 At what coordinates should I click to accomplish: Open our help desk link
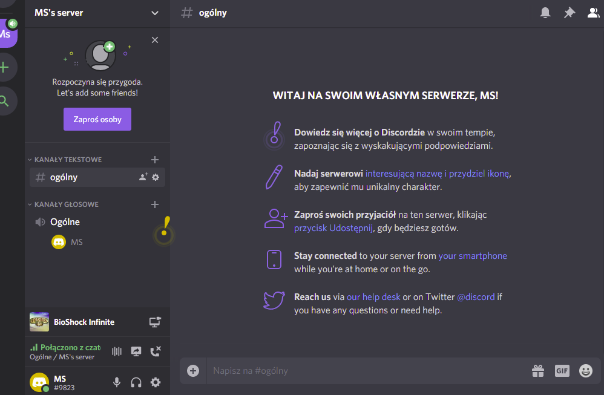pos(373,297)
